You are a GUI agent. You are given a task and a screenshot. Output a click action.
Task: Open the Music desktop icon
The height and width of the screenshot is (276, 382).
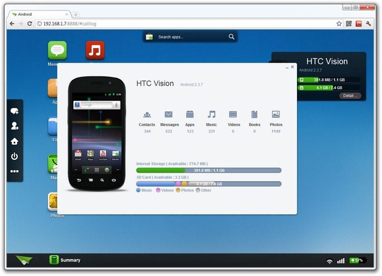(95, 50)
